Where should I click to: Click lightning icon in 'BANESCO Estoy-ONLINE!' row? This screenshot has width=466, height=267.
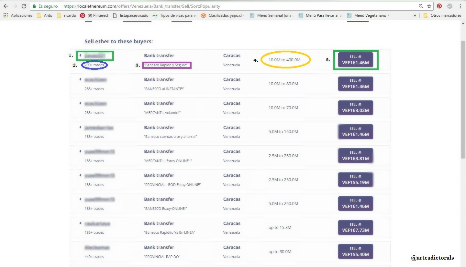[81, 199]
